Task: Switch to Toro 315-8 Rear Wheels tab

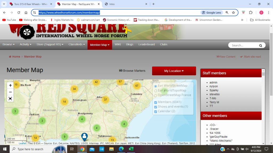Action: point(31,4)
